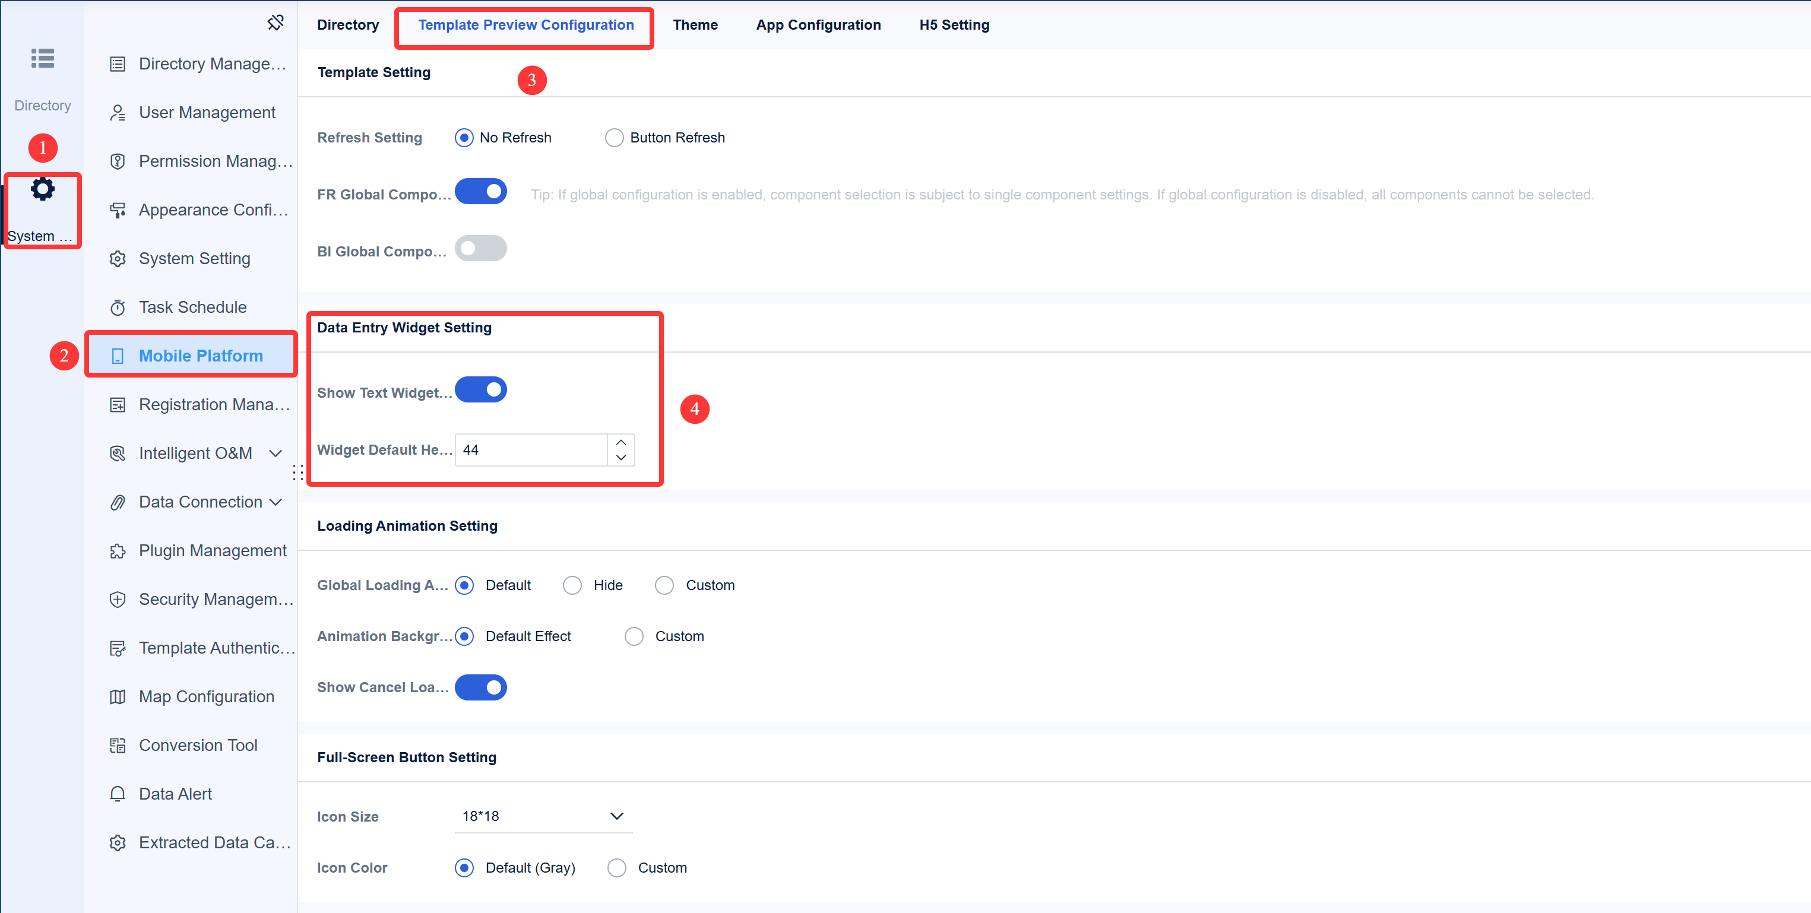
Task: Switch to the Theme tab
Action: pos(695,24)
